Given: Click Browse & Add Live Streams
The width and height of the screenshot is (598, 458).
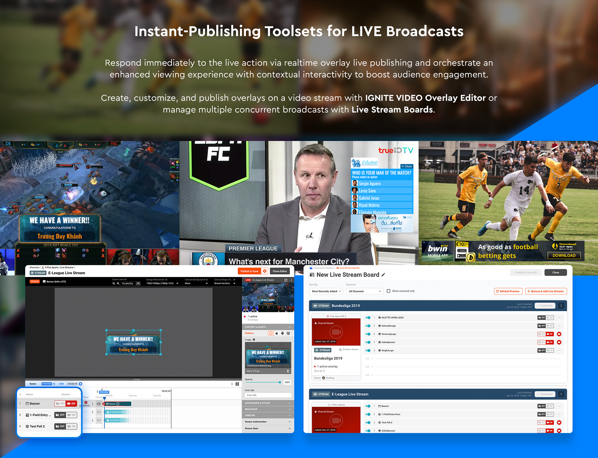Looking at the screenshot, I should click(546, 291).
